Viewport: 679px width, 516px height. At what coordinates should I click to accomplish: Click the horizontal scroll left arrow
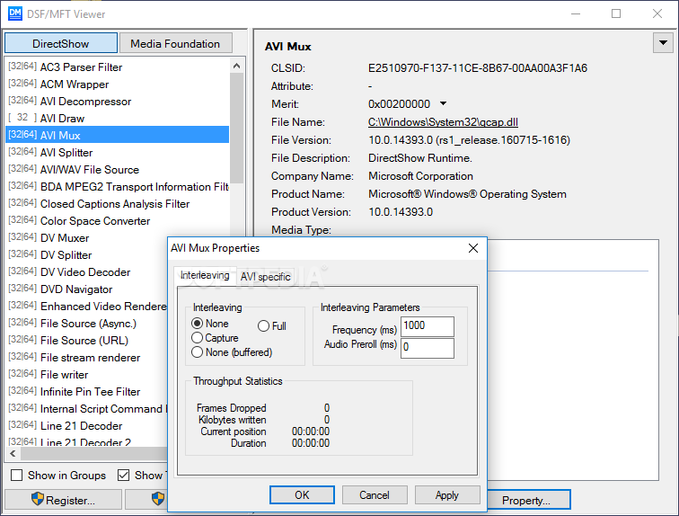(13, 454)
